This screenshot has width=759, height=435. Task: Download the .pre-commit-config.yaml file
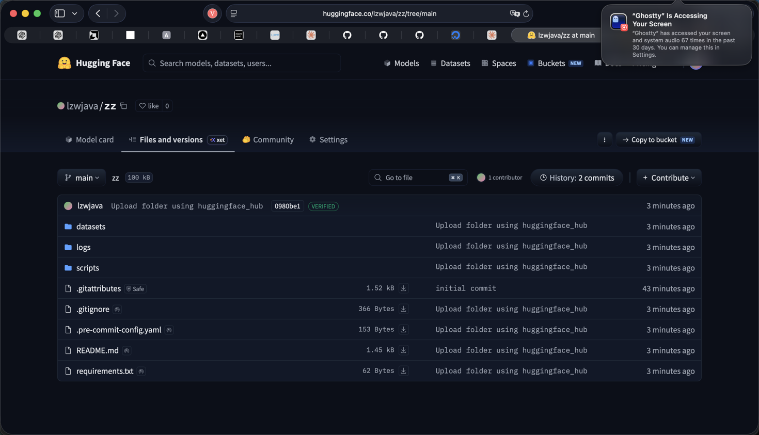click(x=403, y=330)
